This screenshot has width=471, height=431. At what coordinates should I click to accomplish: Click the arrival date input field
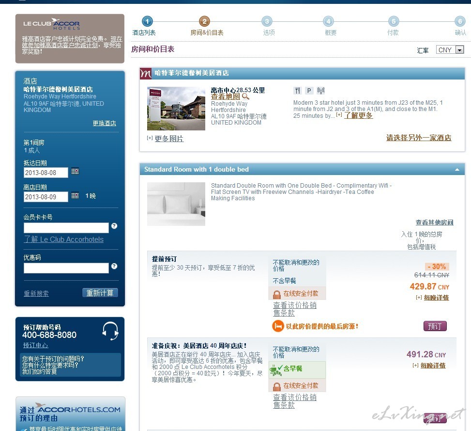(46, 173)
